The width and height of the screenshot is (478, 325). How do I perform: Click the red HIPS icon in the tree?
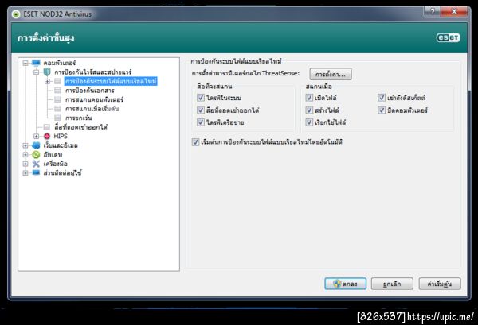click(47, 136)
